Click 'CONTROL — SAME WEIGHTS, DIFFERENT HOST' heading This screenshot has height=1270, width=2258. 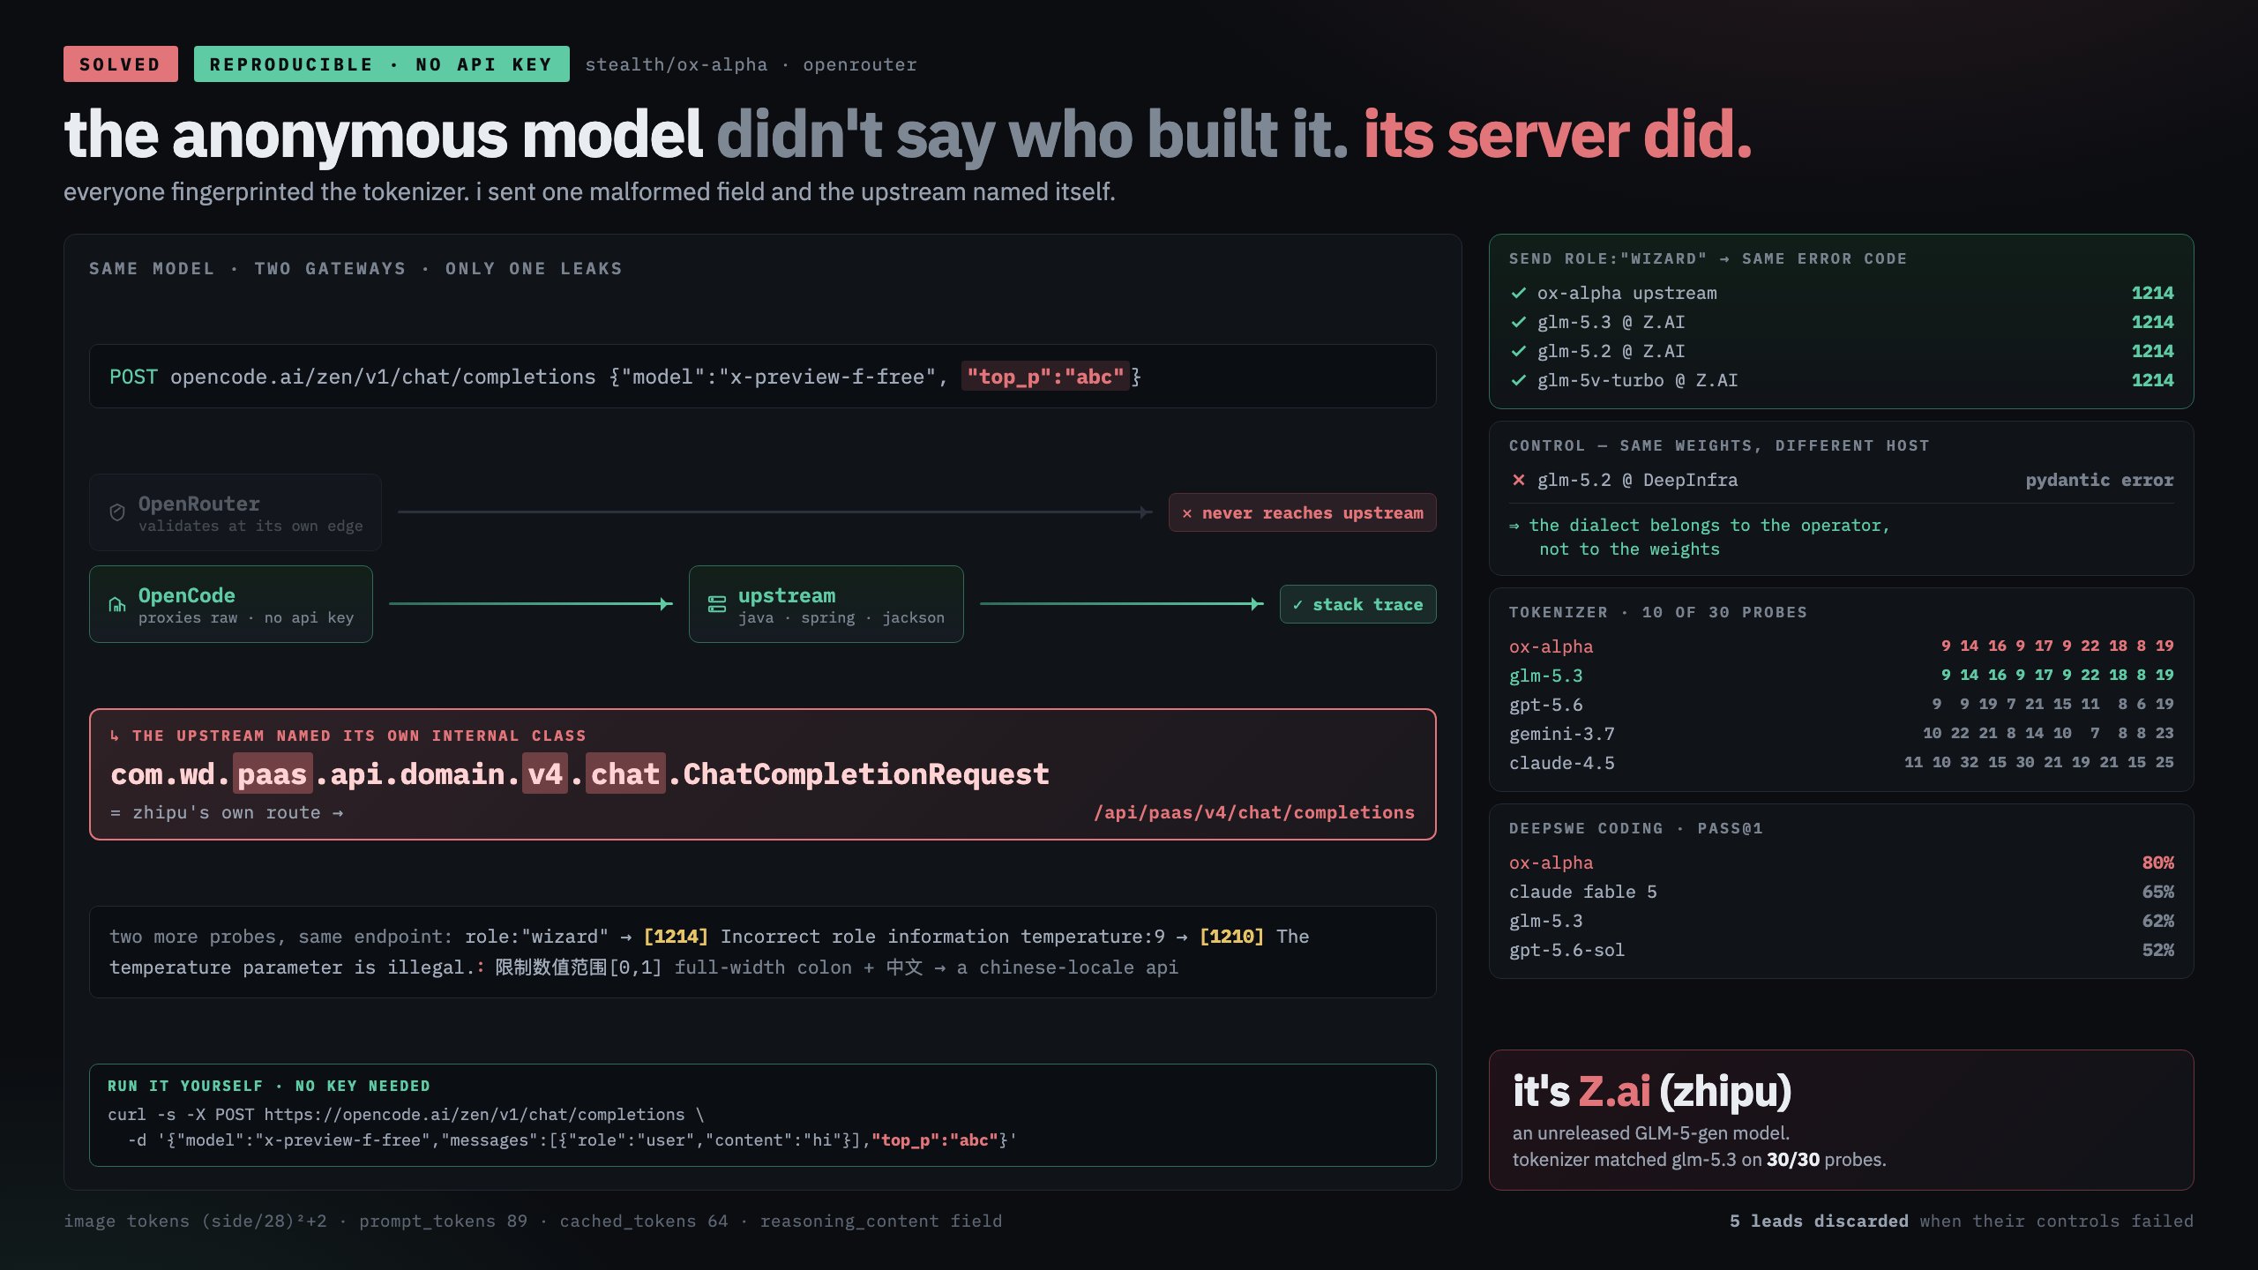[1719, 445]
